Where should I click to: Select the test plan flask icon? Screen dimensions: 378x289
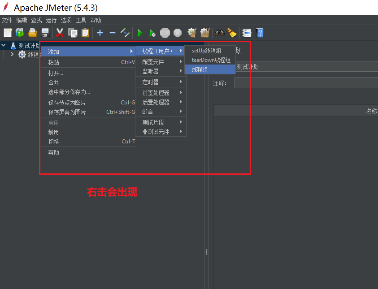(13, 46)
